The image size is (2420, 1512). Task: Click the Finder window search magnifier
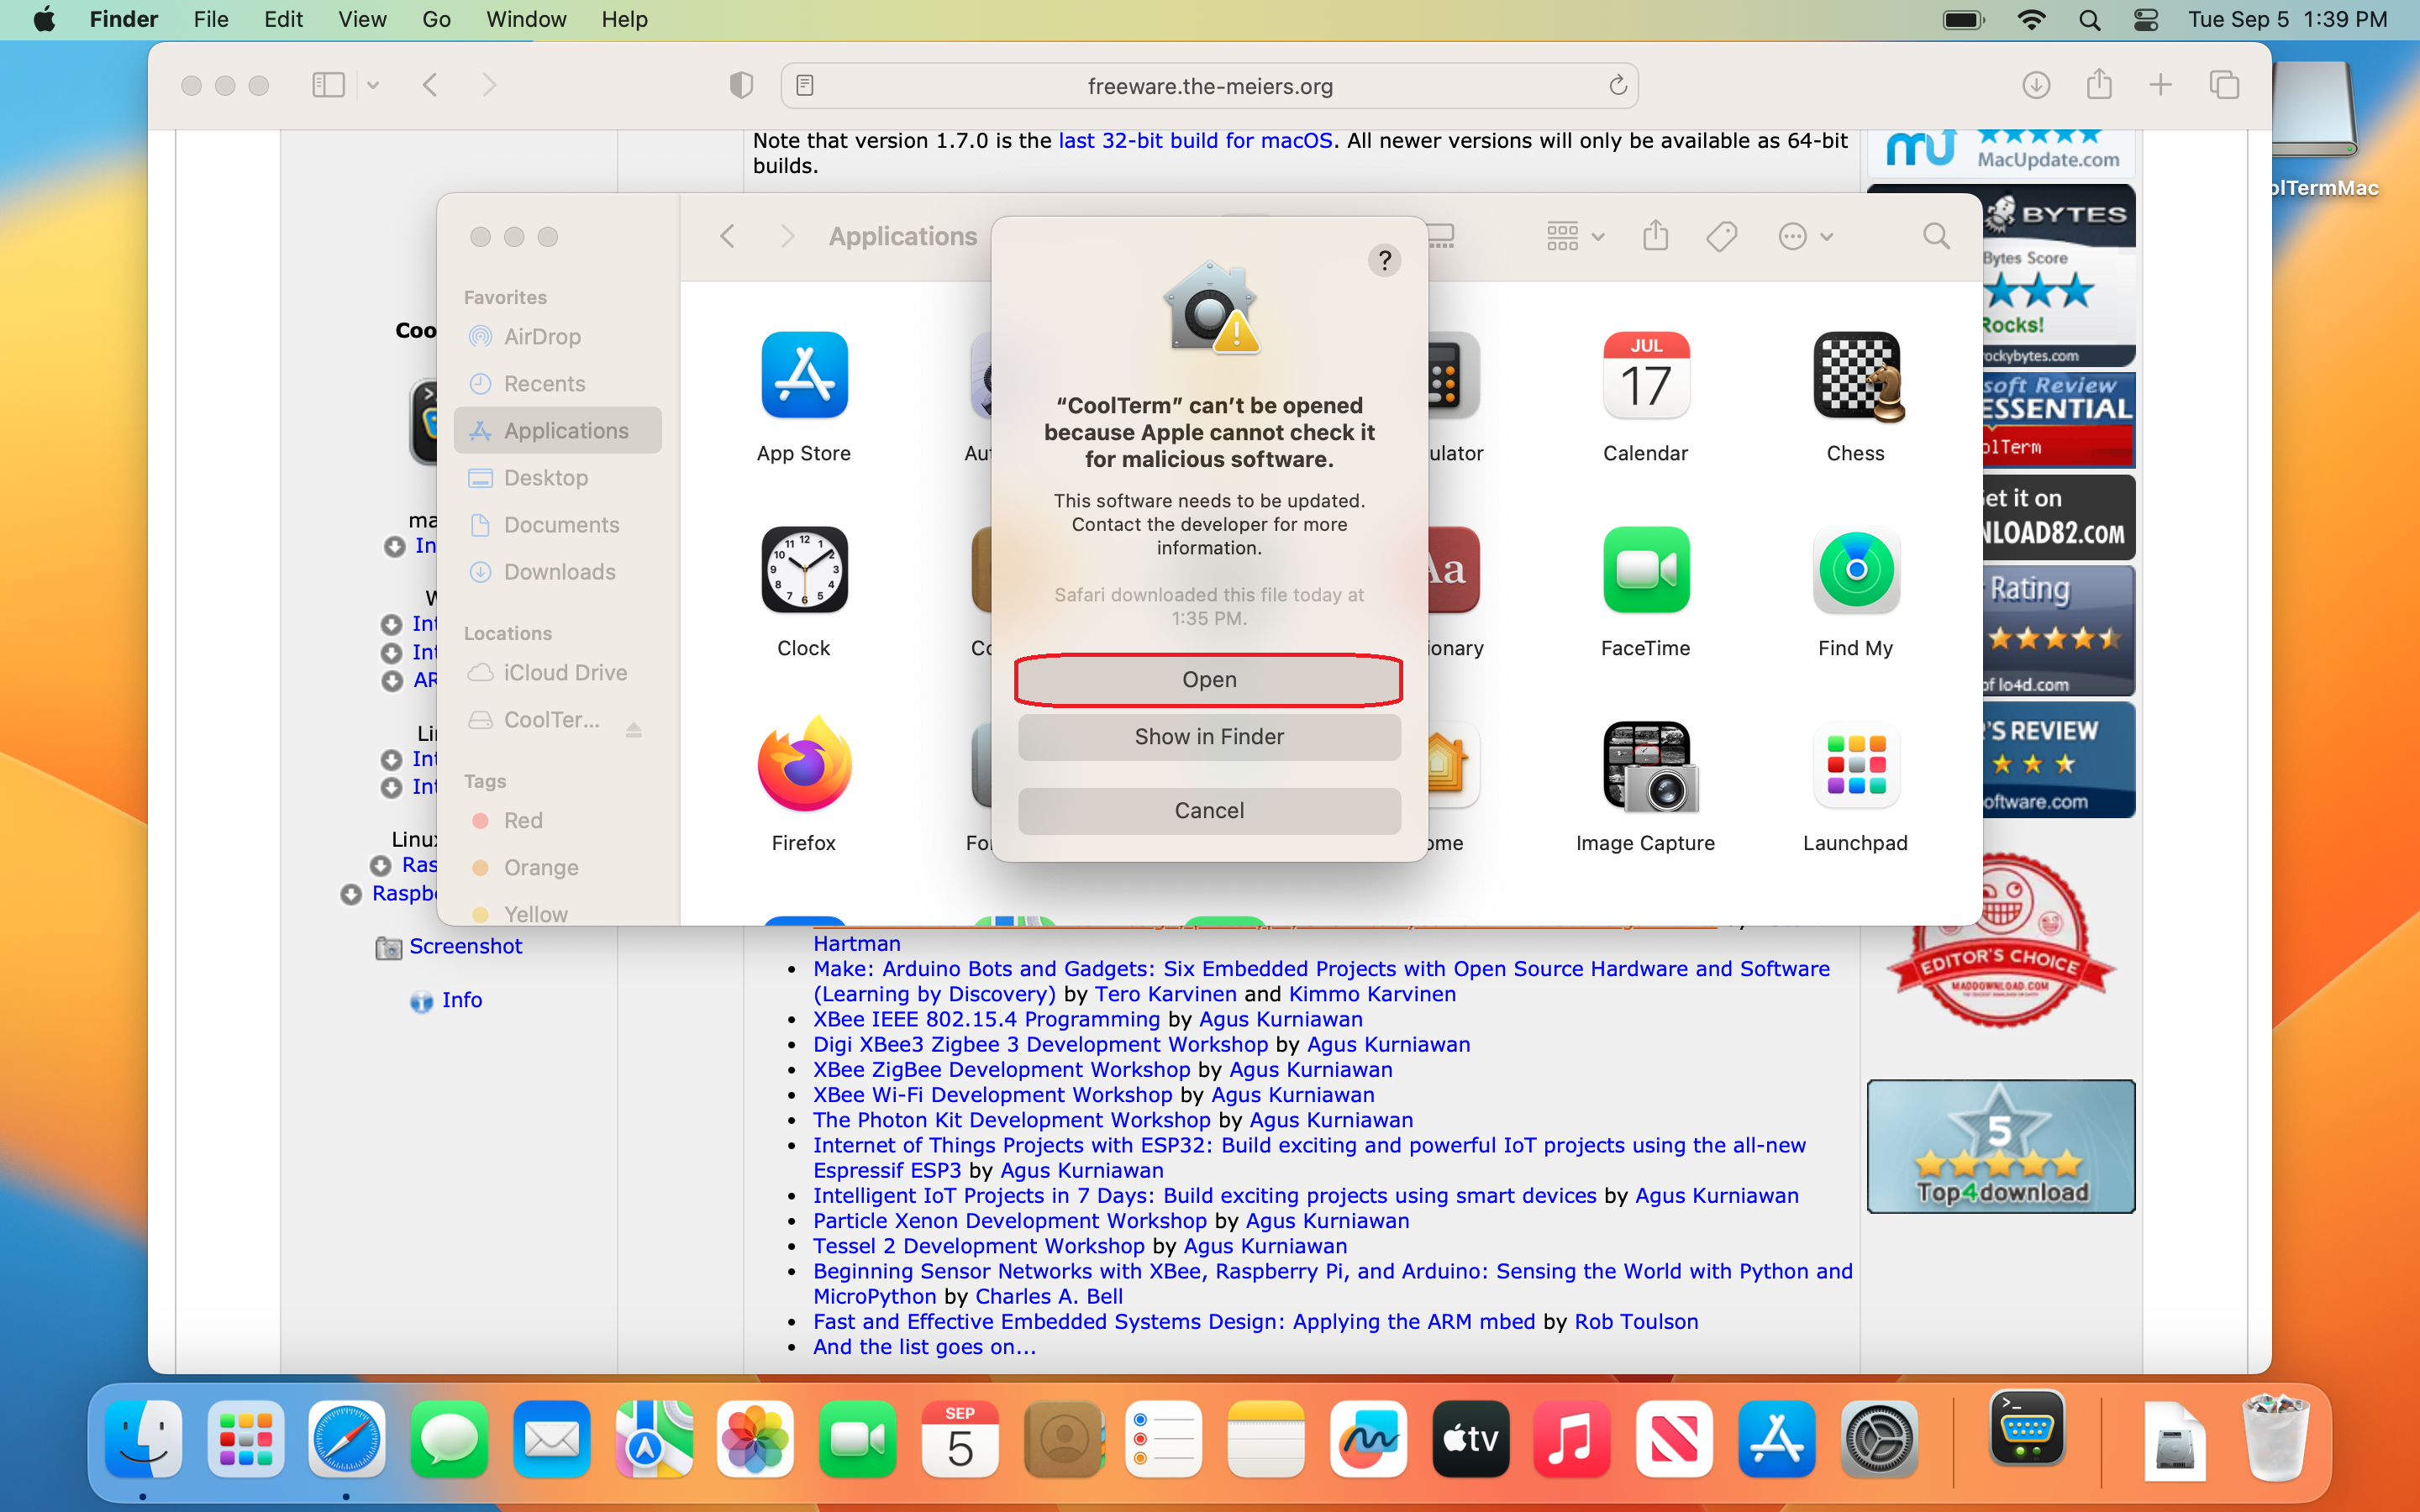click(x=1936, y=237)
